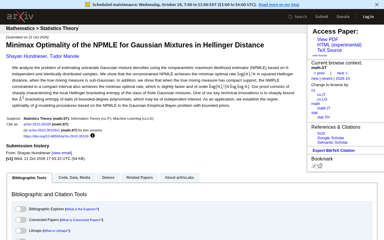Click the maintenance smiley icon
384x240 pixels.
pyautogui.click(x=88, y=4)
